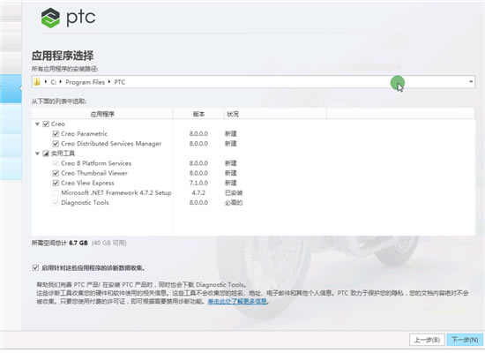Click version 7.1.0.0 of Creo View Express
Viewport: 485px width, 353px height.
pyautogui.click(x=198, y=183)
